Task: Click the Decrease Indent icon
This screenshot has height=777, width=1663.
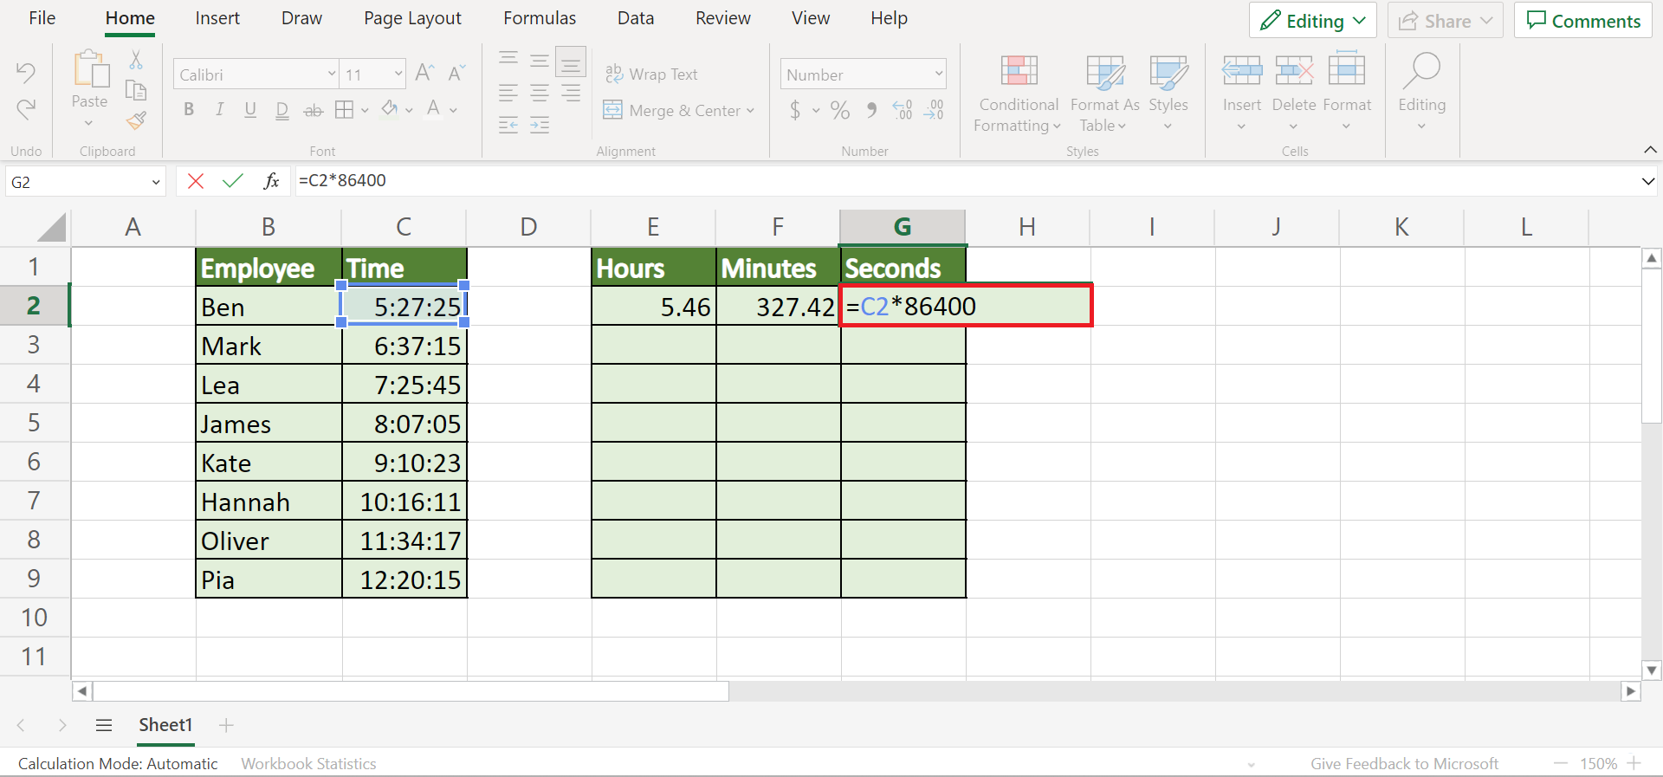Action: coord(508,126)
